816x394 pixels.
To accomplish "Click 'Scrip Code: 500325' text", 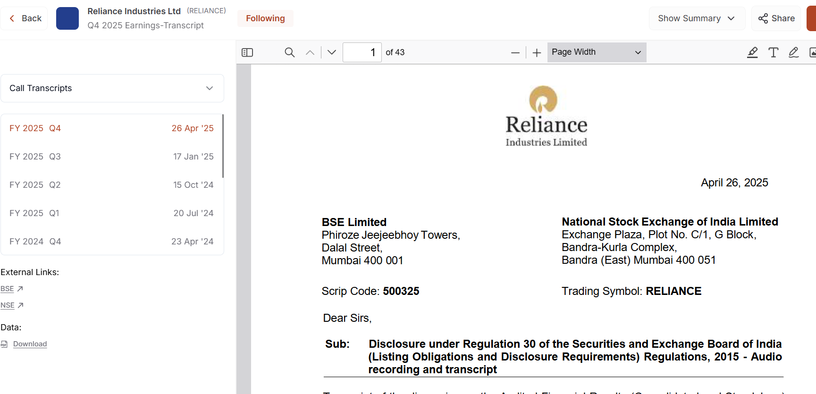I will (370, 291).
